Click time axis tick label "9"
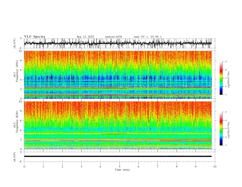 click(196, 167)
